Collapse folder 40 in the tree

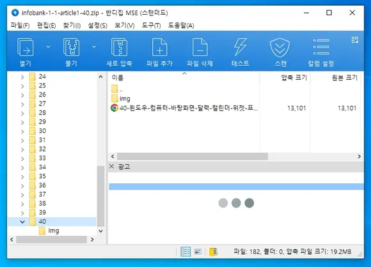coord(22,222)
